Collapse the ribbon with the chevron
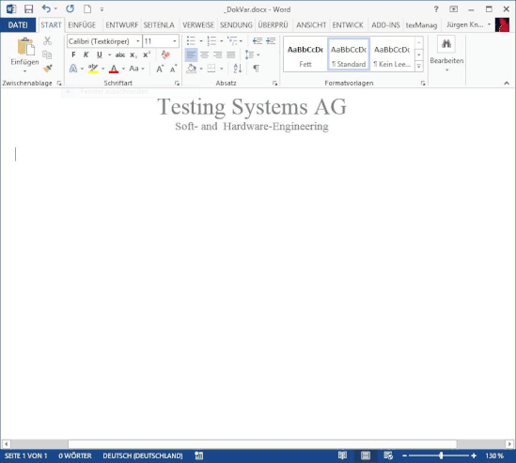Image resolution: width=516 pixels, height=463 pixels. (x=507, y=84)
